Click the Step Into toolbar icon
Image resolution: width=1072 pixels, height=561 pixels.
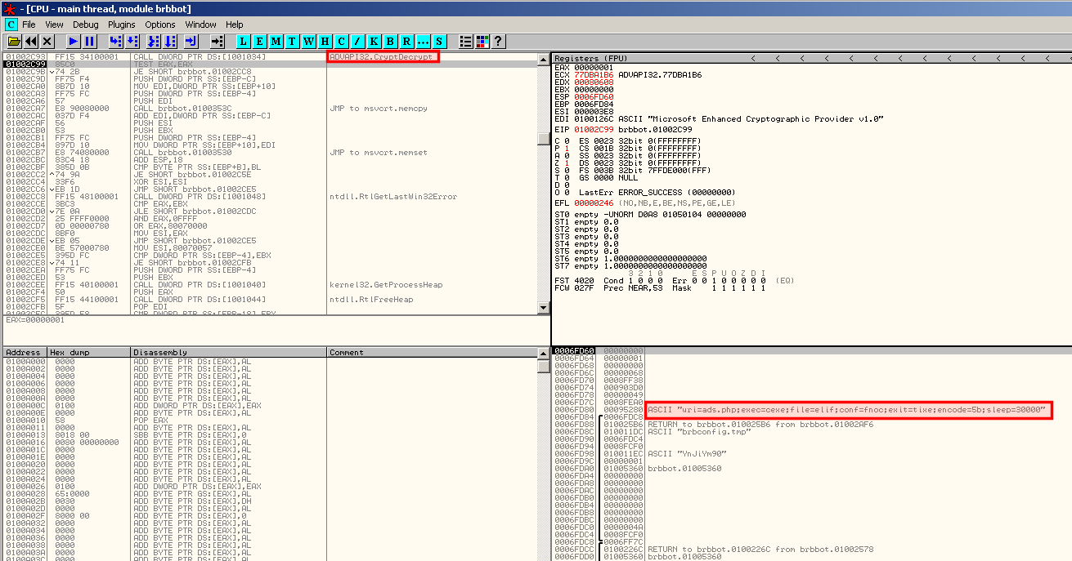115,41
